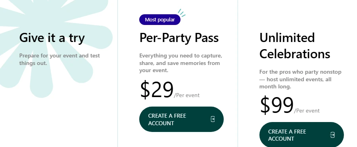Select the Most popular badge

click(x=160, y=19)
